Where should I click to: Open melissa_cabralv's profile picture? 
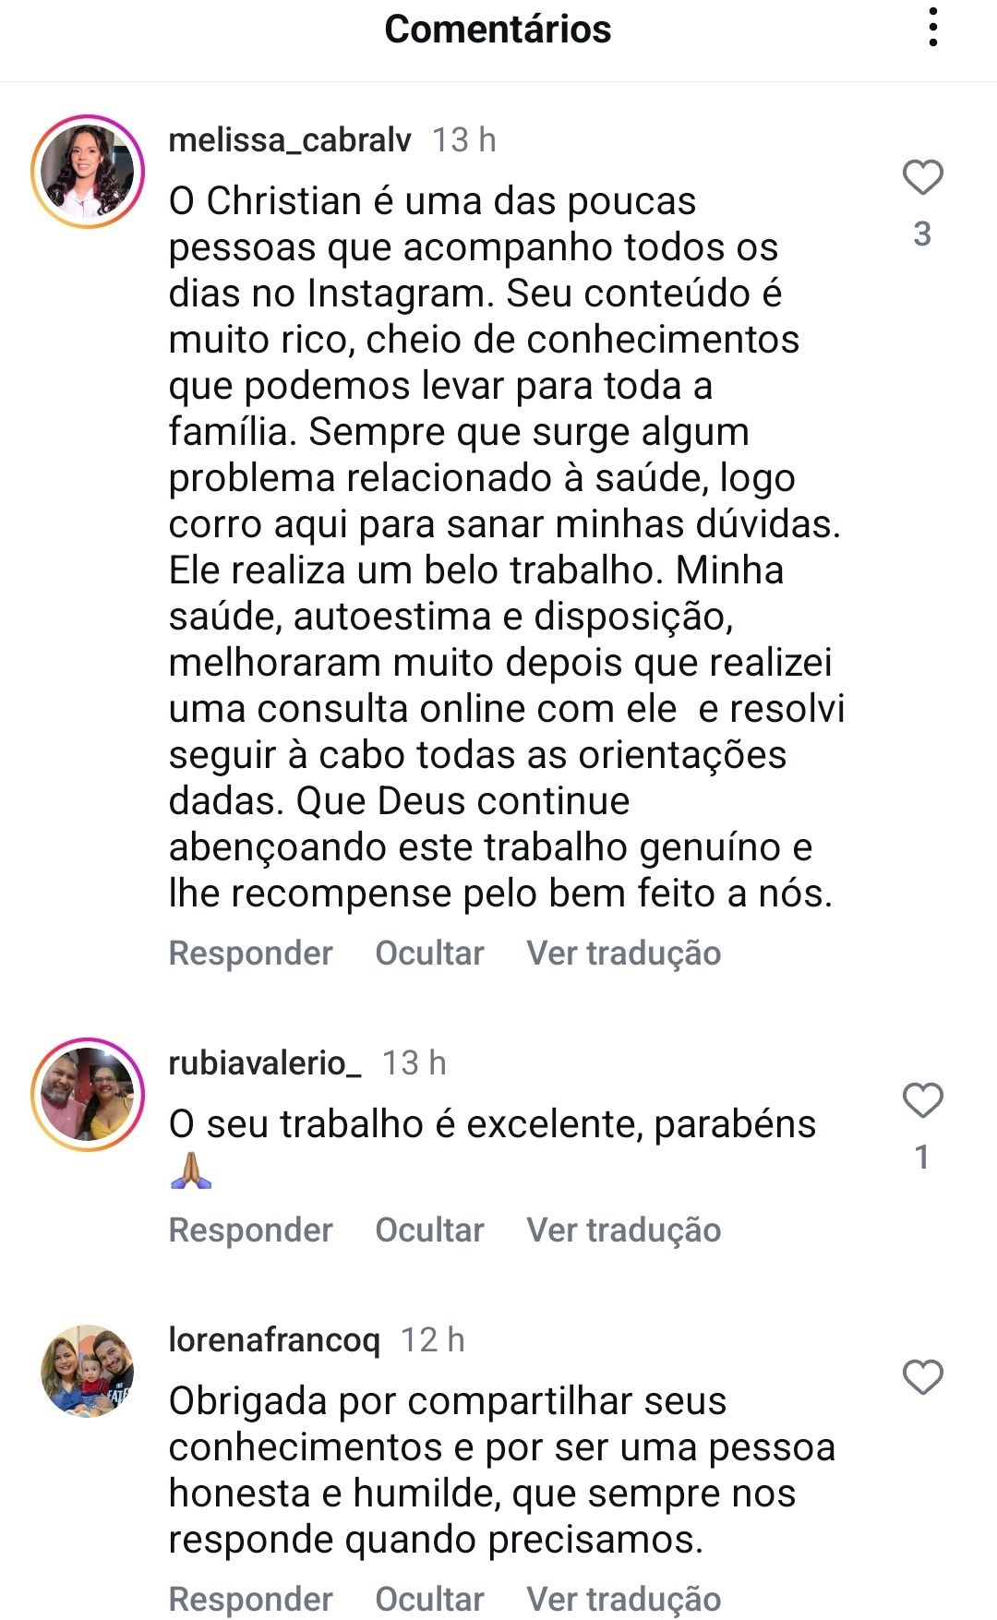click(x=88, y=172)
